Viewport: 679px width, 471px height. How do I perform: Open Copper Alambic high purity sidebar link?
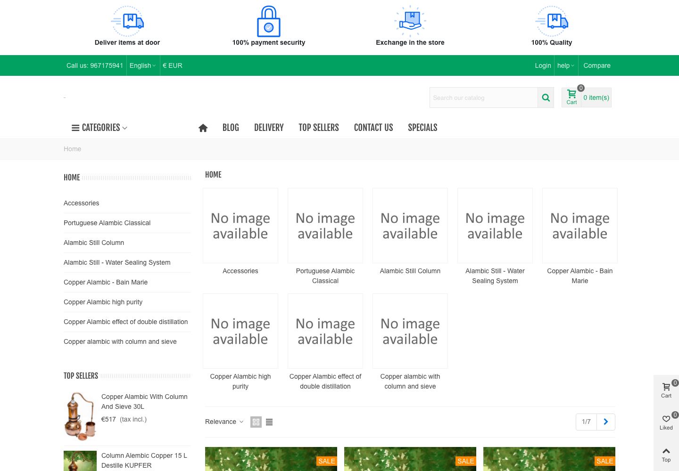click(103, 302)
